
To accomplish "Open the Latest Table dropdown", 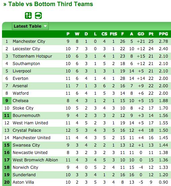I will (30, 26).
